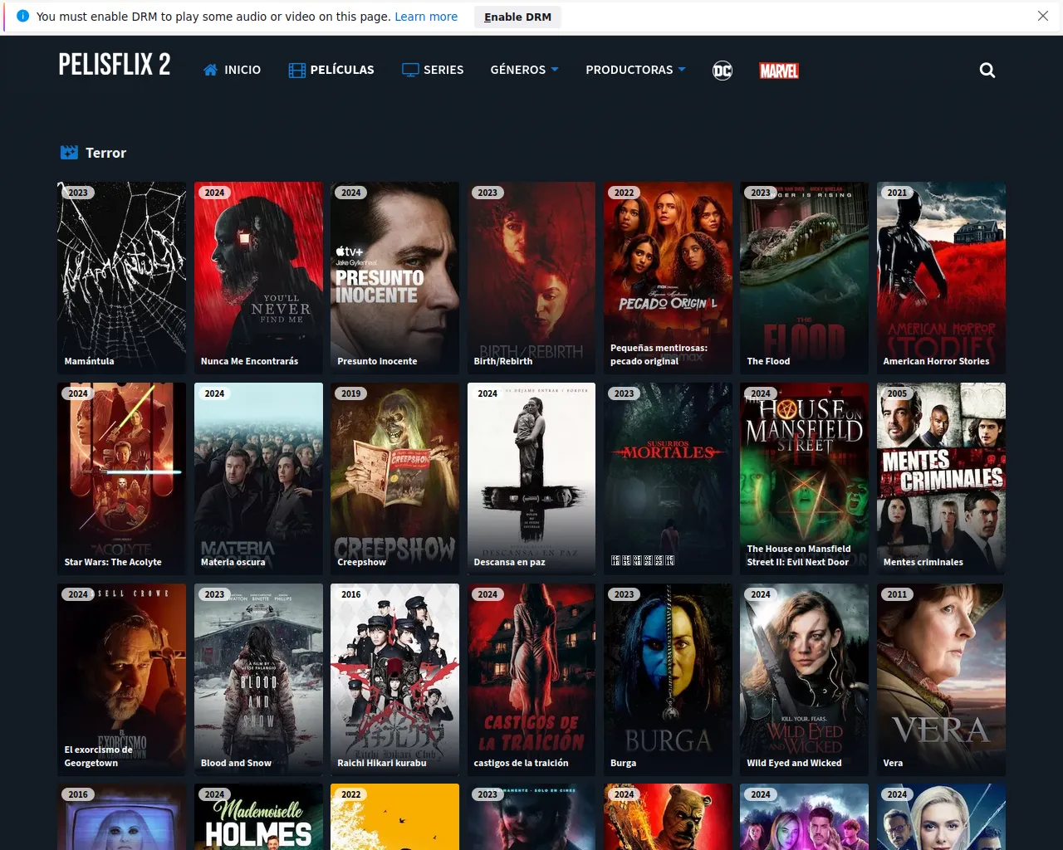Follow the Learn more link
1063x850 pixels.
[426, 17]
